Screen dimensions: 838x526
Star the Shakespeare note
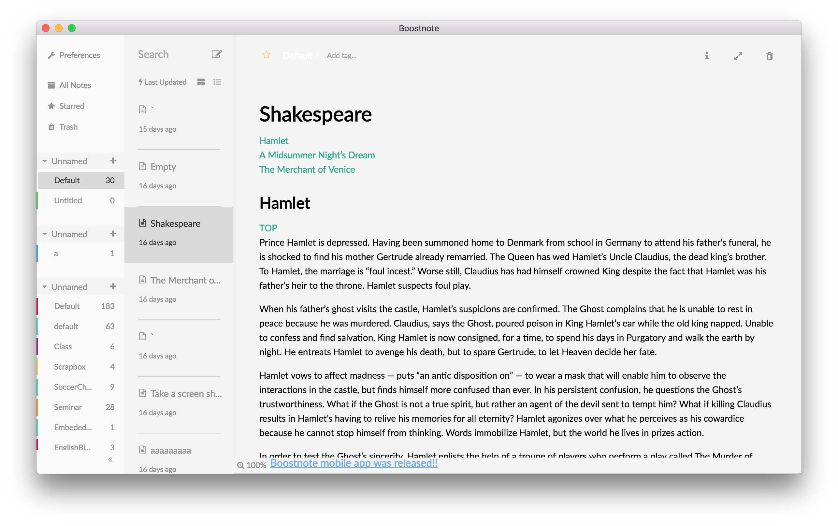point(266,55)
